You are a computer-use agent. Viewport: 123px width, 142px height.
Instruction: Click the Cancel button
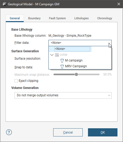pos(68,132)
